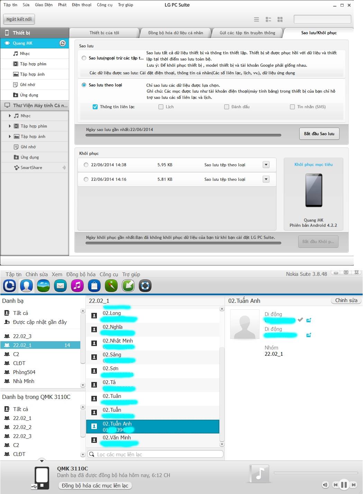This screenshot has height=494, width=363.
Task: Click LG PC Suite search input field
Action: click(x=323, y=19)
